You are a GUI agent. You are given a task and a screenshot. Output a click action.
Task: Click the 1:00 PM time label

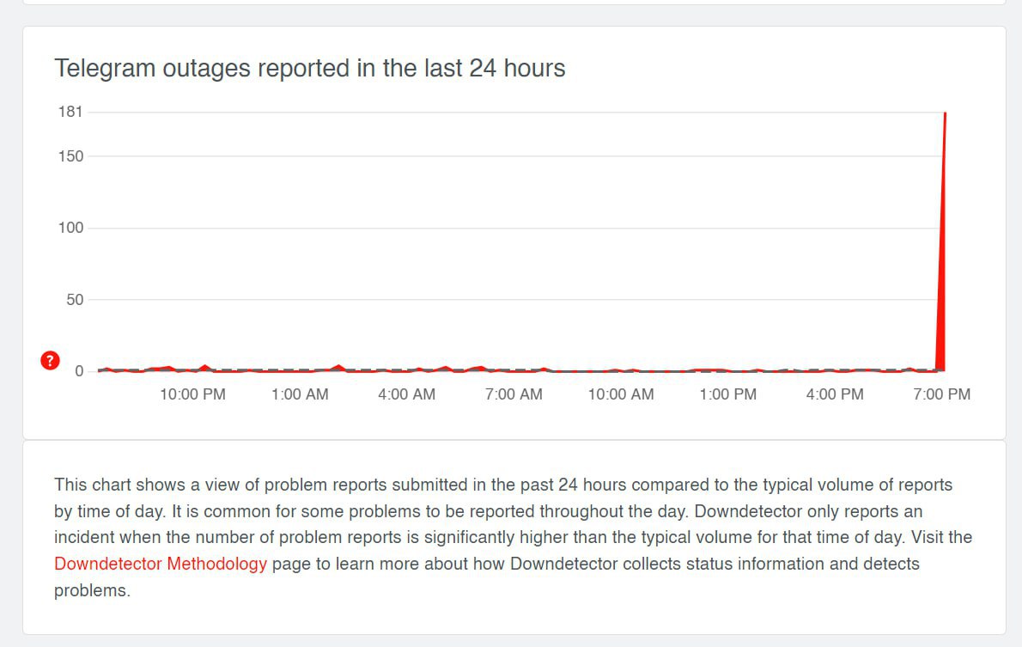[x=727, y=394]
